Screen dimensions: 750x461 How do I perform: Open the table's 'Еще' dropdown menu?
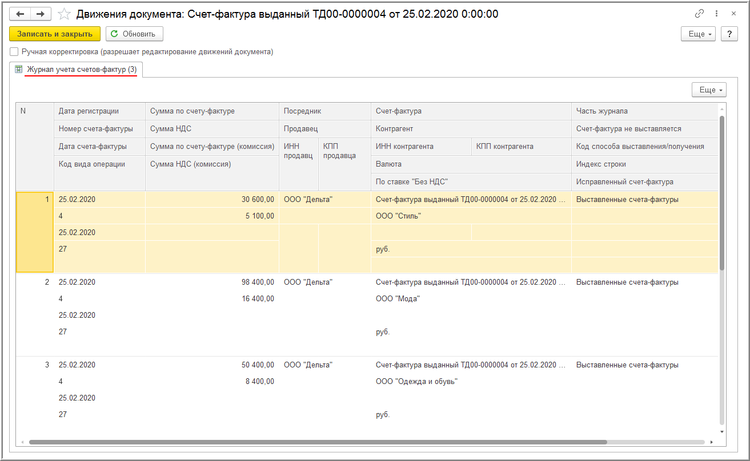coord(709,90)
